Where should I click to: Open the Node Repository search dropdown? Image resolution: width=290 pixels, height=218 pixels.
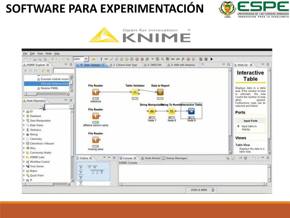click(x=71, y=106)
